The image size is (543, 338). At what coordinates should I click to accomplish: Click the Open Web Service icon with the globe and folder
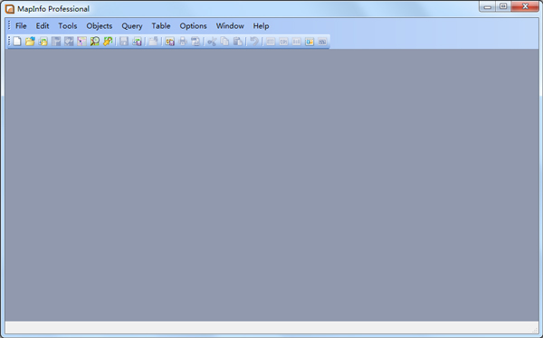click(43, 42)
